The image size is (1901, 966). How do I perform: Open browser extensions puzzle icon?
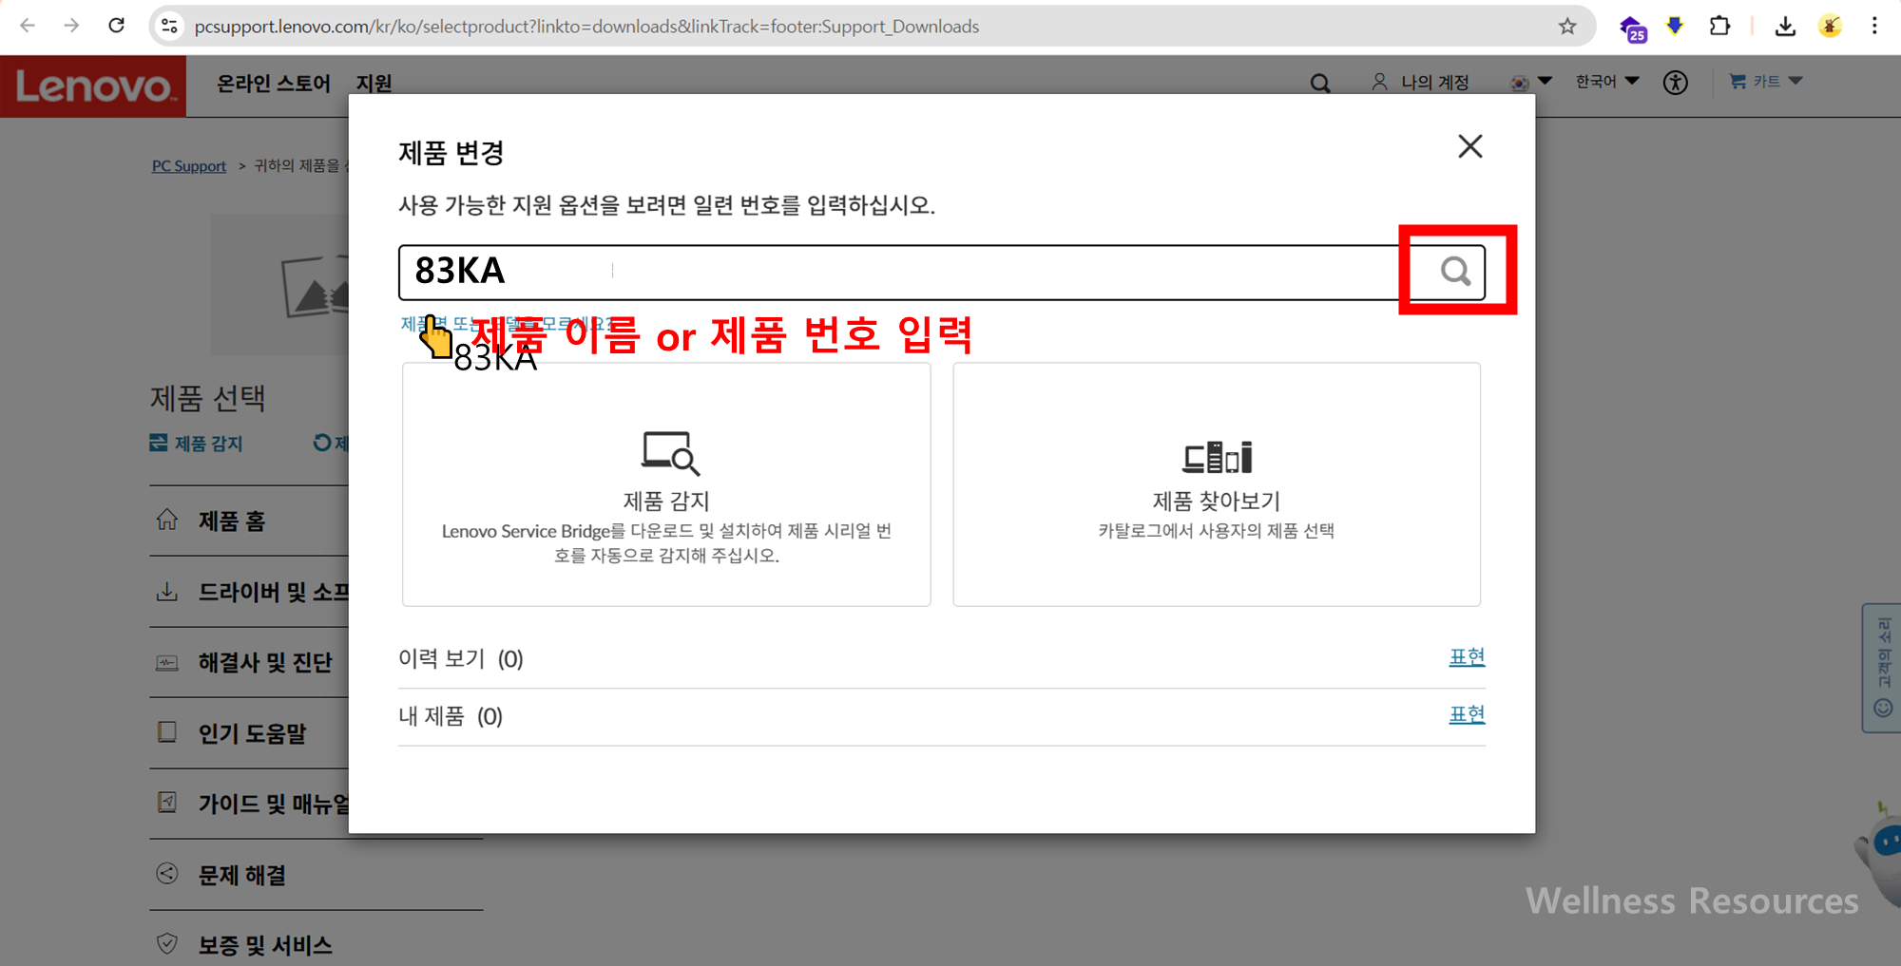click(1719, 26)
